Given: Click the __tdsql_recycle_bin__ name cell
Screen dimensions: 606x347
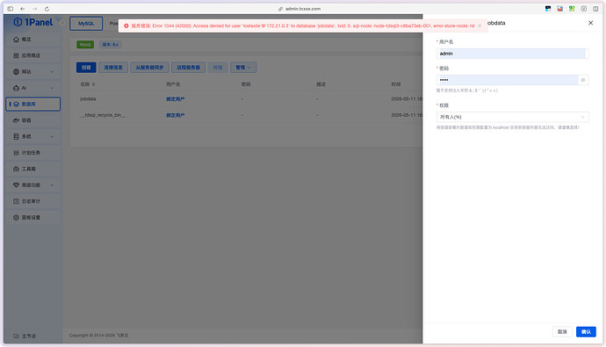Looking at the screenshot, I should (103, 116).
